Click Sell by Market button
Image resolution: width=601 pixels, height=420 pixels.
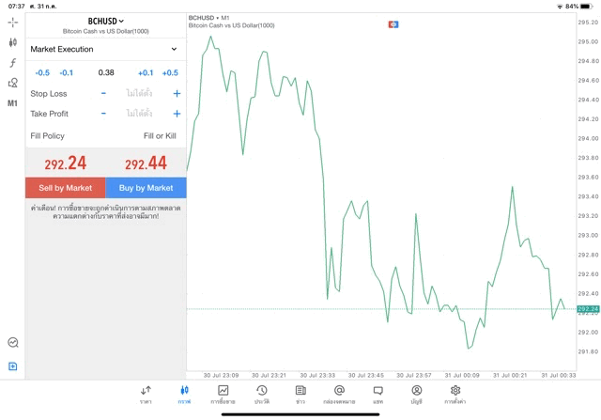click(66, 188)
